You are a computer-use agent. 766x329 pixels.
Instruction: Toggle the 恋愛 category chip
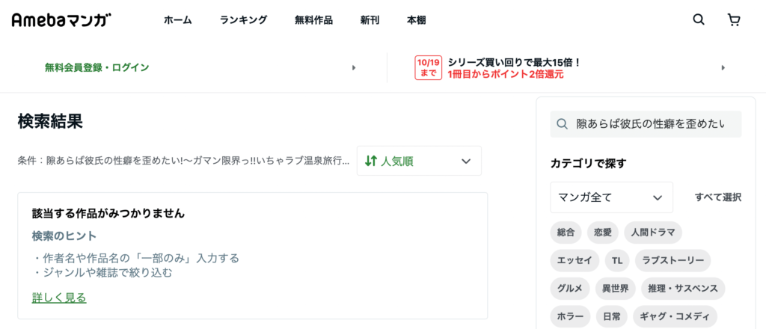click(602, 233)
